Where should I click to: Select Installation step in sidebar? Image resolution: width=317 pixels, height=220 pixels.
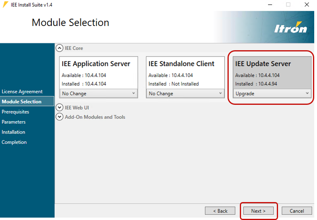14,132
